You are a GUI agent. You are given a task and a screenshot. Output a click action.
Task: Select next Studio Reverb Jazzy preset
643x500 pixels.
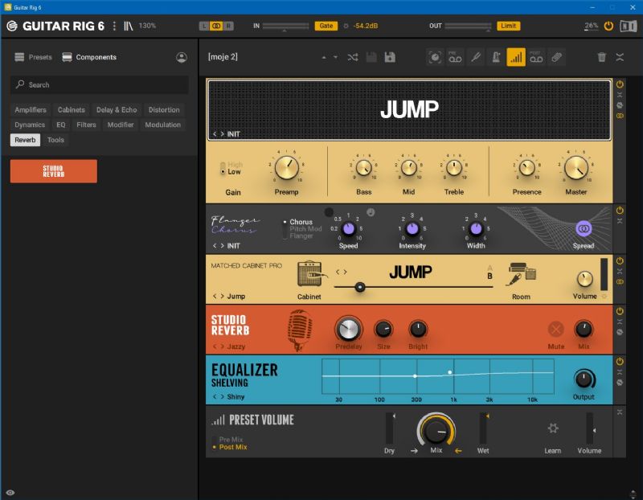(223, 346)
